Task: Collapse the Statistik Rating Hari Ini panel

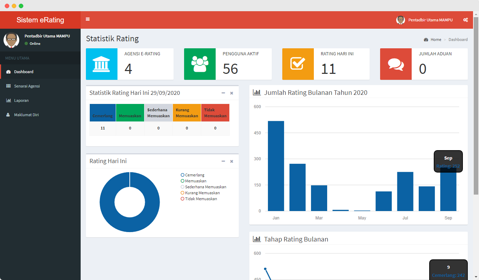Action: tap(223, 93)
